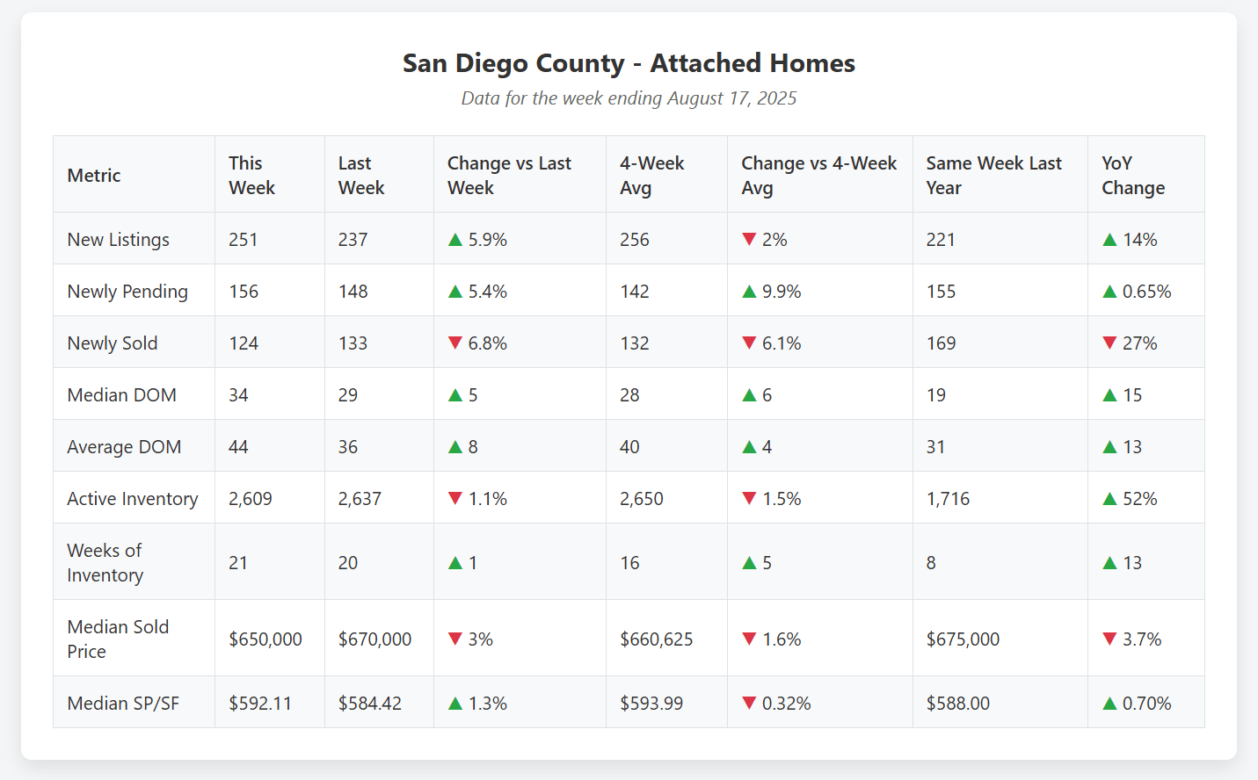Screen dimensions: 1258x780
Task: Click the red down arrow beside Newly Sold 6.8%
Action: point(455,343)
